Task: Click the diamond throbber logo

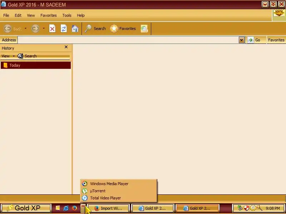Action: 279,13
